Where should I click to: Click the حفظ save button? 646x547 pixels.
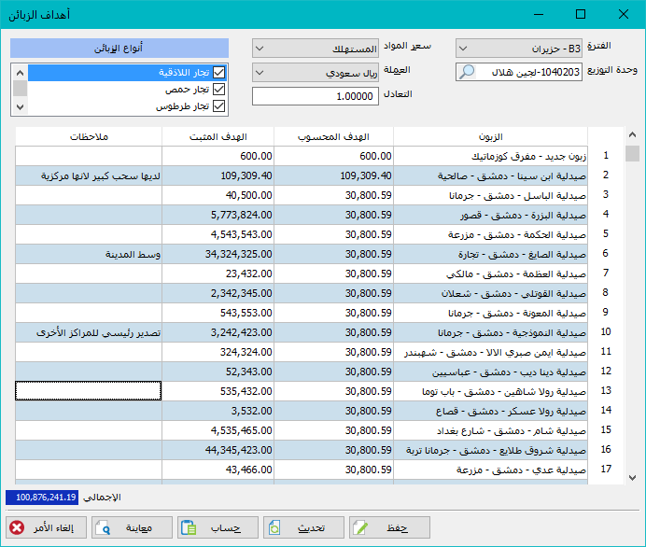(x=389, y=527)
